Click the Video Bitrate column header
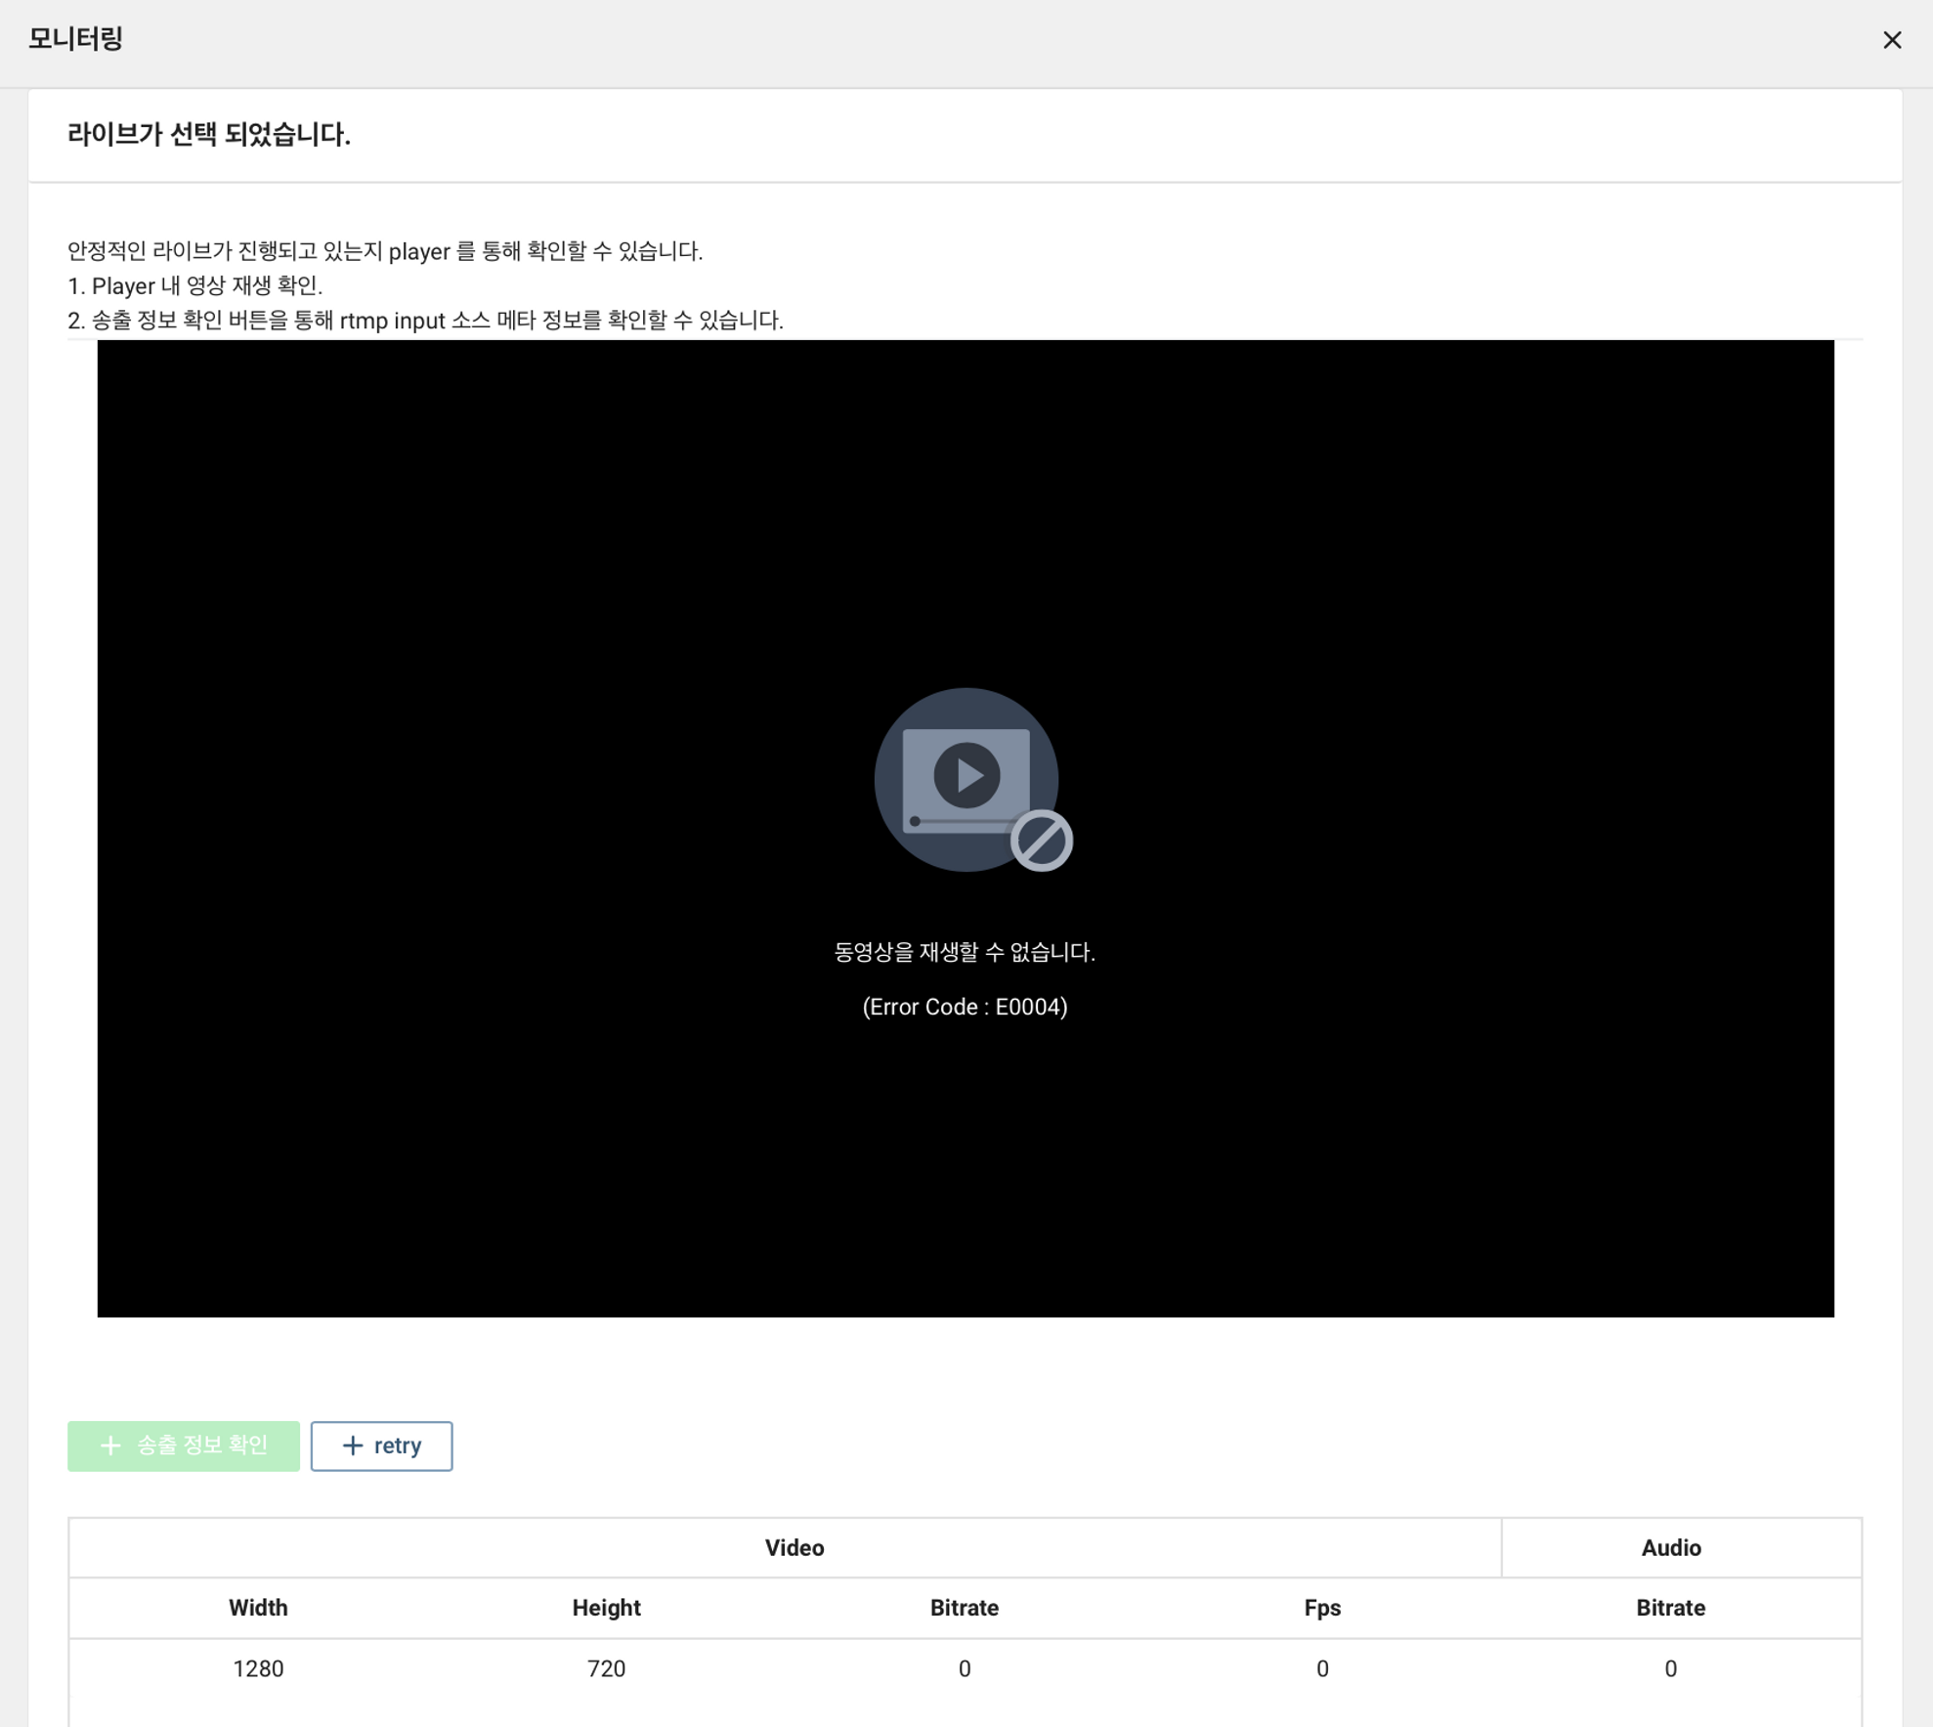 click(x=964, y=1608)
